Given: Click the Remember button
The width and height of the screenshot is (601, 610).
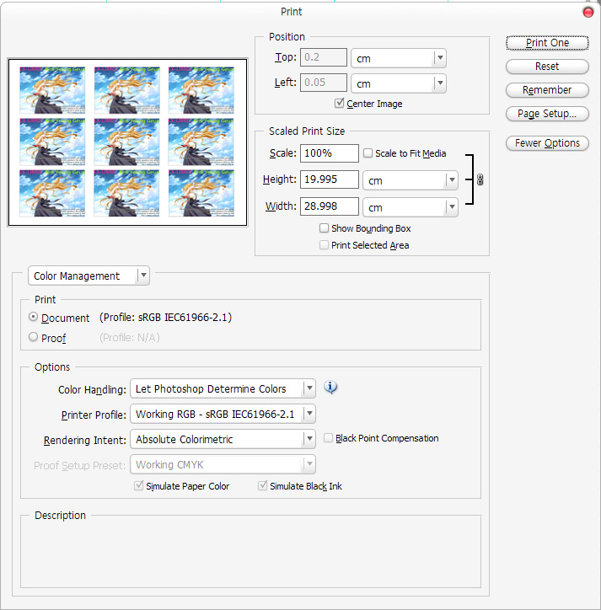Looking at the screenshot, I should (x=547, y=90).
